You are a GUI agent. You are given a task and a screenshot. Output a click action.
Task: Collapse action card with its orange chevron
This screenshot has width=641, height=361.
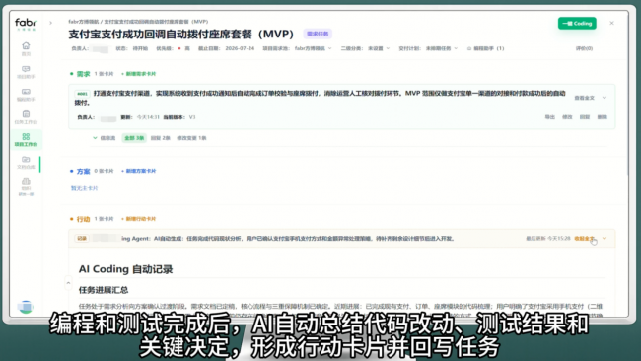click(605, 238)
